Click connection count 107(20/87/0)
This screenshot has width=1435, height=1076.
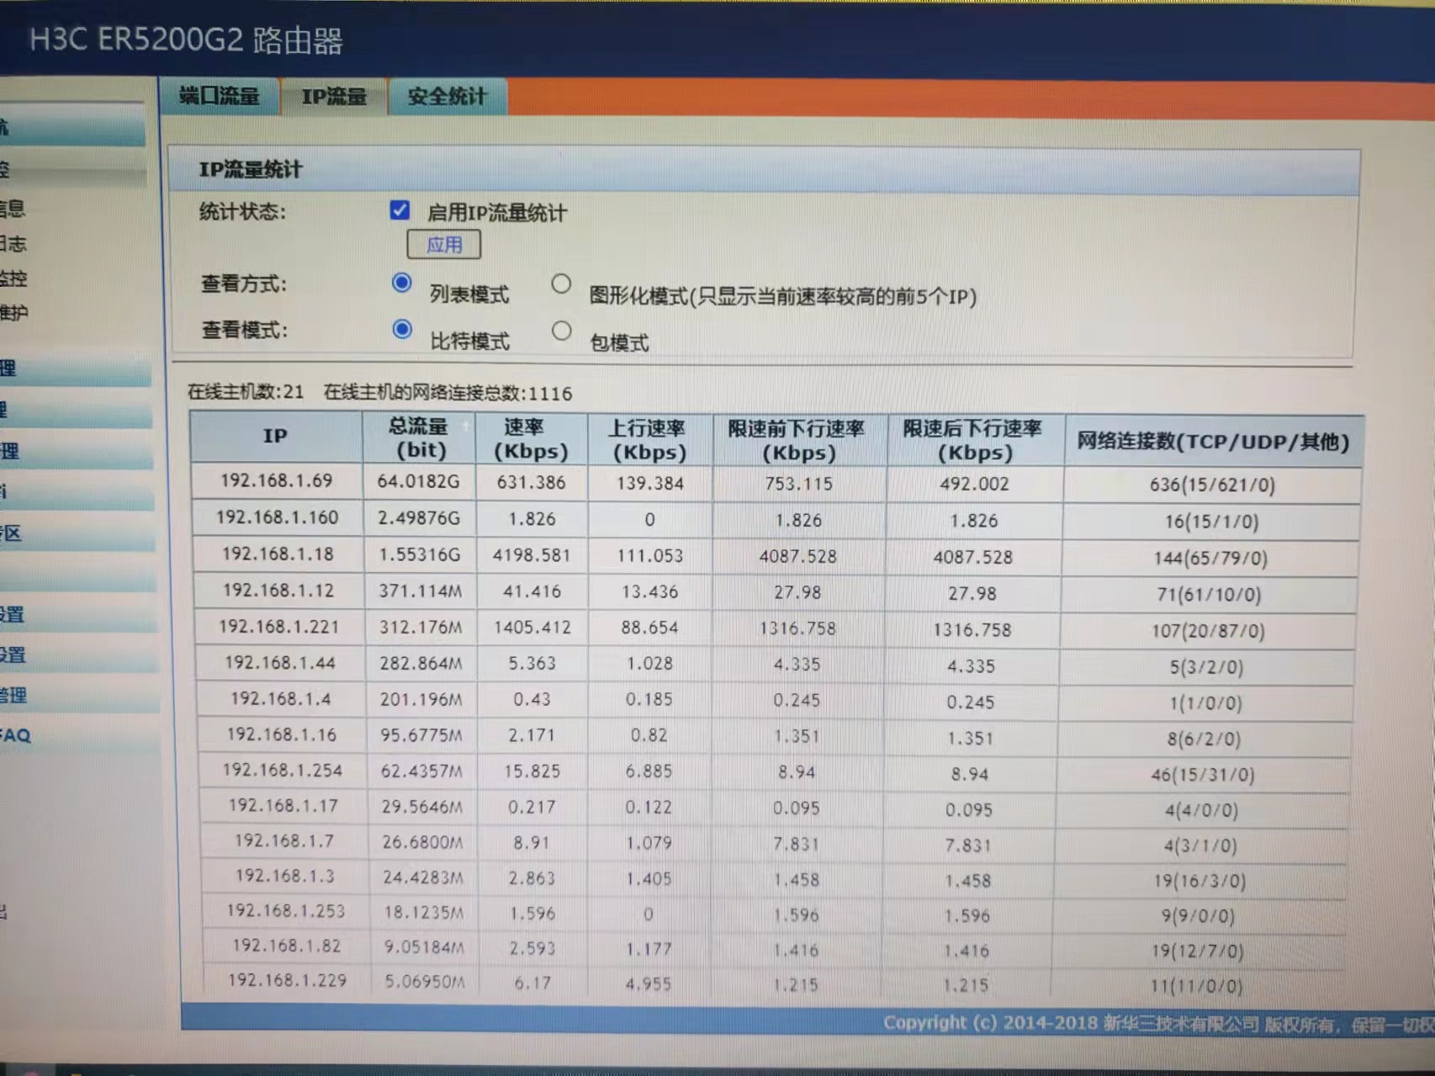tap(1208, 631)
